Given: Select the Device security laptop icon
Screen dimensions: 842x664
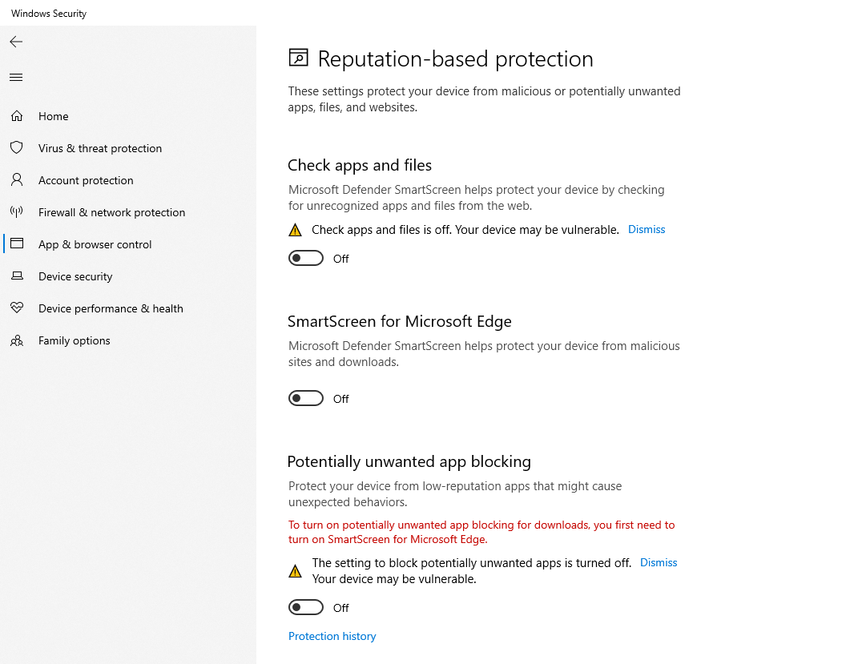Looking at the screenshot, I should point(17,276).
